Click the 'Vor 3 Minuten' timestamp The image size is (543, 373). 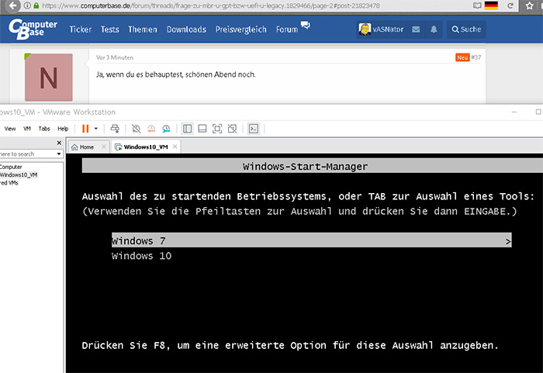click(115, 57)
